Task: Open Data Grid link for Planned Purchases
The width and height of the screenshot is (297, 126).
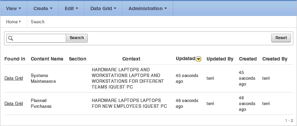Action: [x=13, y=103]
